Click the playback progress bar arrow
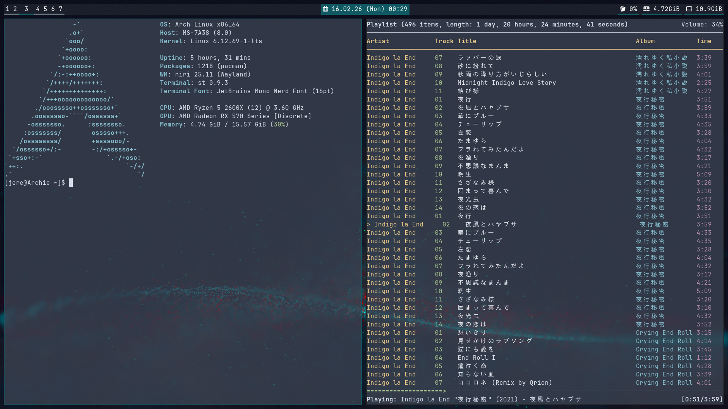The width and height of the screenshot is (728, 409). (444, 391)
